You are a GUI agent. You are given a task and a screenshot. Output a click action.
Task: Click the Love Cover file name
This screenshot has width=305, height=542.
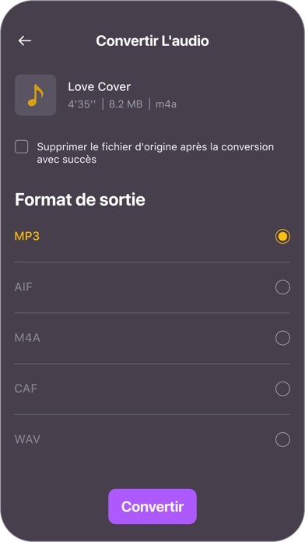point(99,86)
